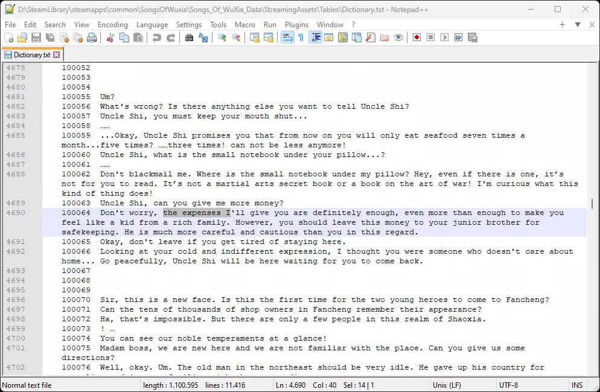Toggle Word wrap in the toolbar
The height and width of the screenshot is (392, 600).
pyautogui.click(x=287, y=37)
